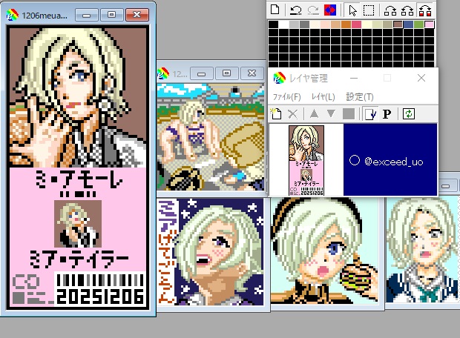The height and width of the screenshot is (338, 460).
Task: Pick the black swatch in the top palette row
Action: click(x=273, y=24)
